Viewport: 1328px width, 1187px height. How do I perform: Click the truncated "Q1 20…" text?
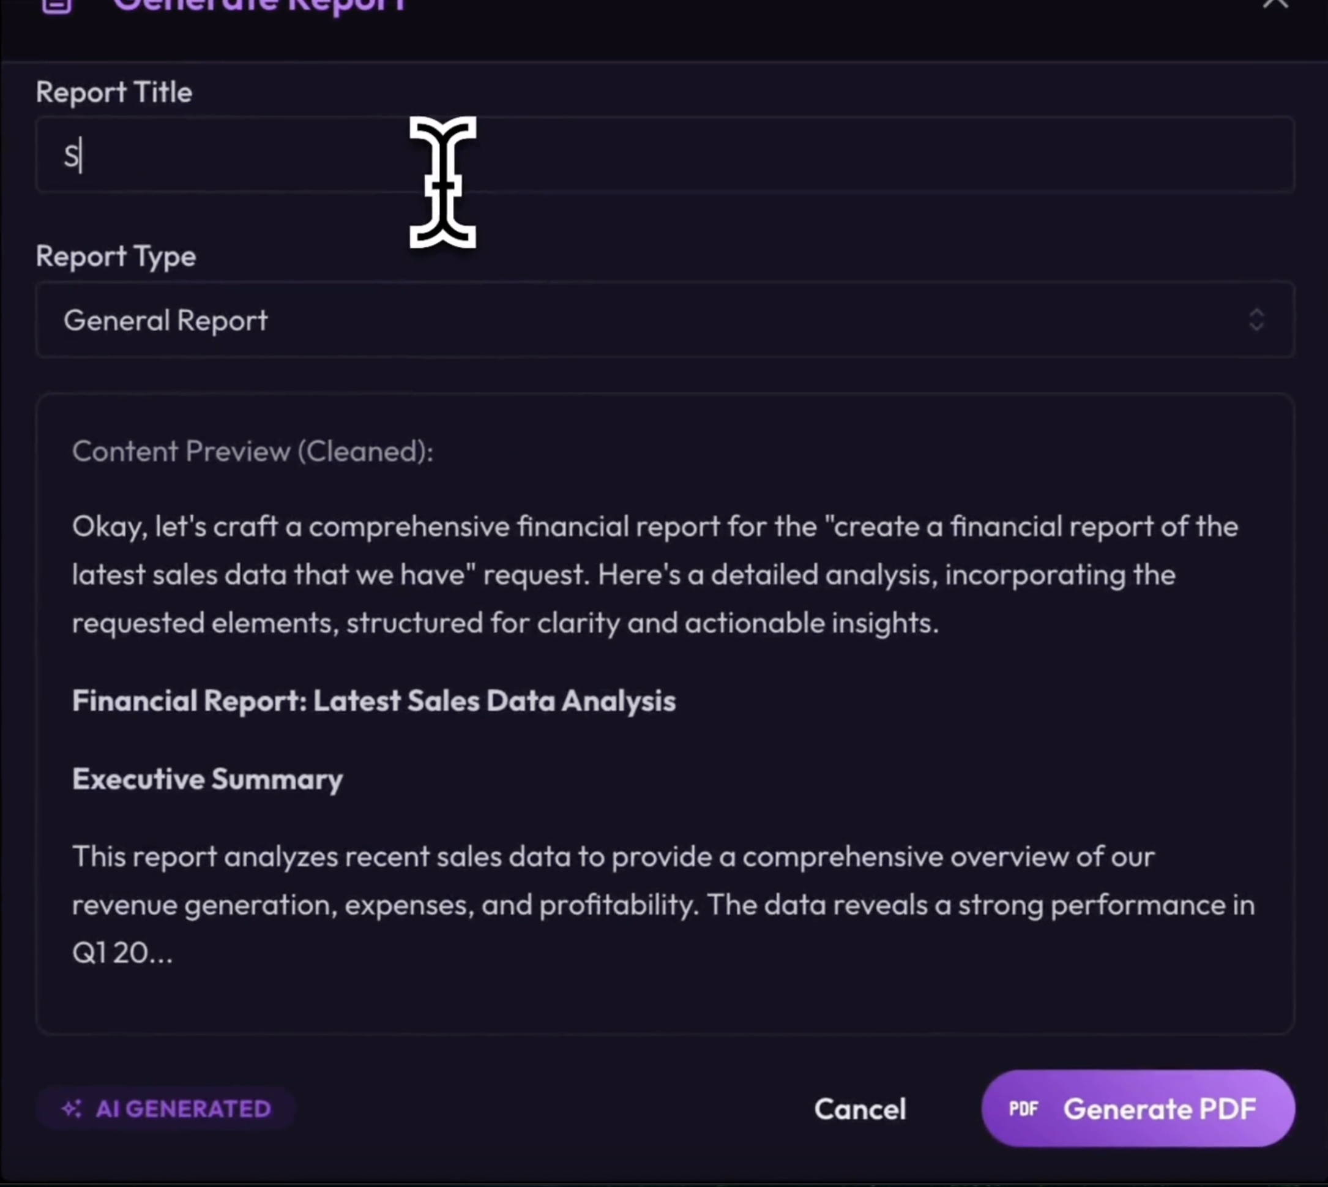pos(122,954)
